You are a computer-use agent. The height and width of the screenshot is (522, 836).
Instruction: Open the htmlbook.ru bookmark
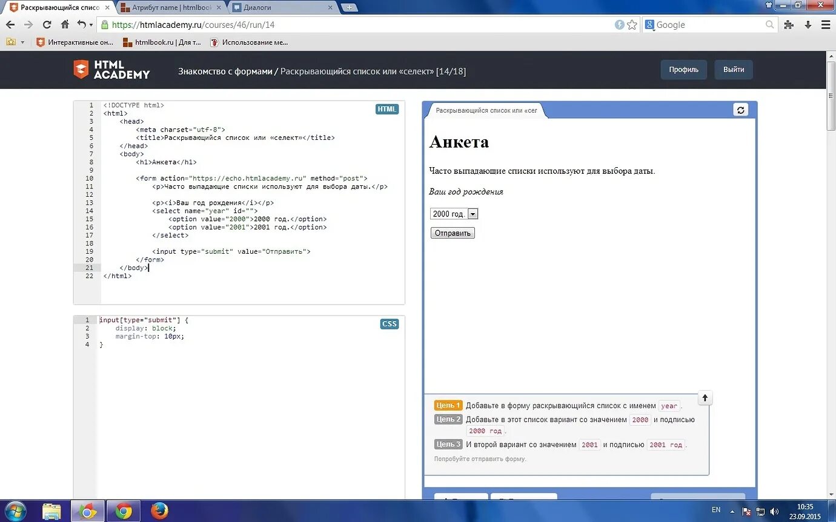coord(162,42)
